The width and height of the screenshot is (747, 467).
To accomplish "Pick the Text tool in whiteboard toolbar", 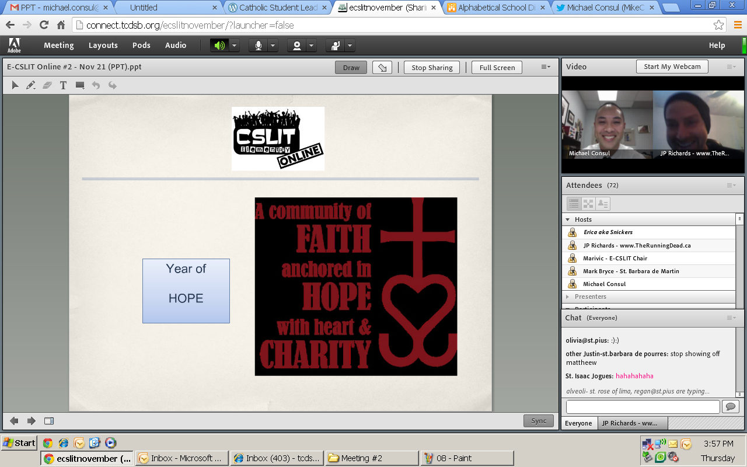I will point(63,85).
